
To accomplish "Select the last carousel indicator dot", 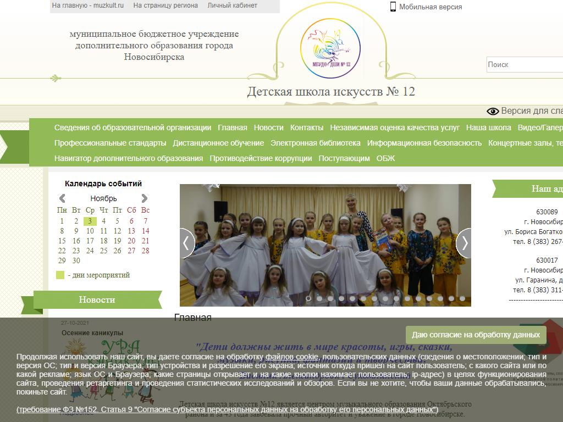I will point(462,298).
